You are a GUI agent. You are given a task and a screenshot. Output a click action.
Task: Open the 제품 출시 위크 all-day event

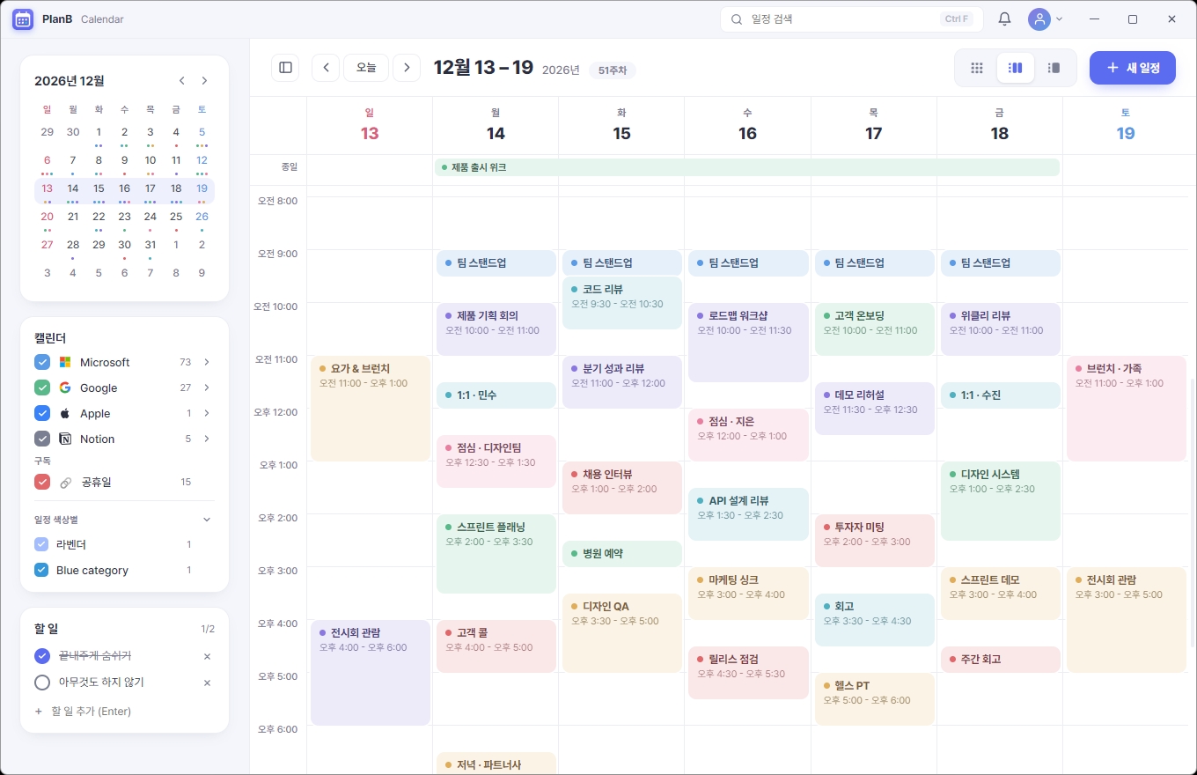[747, 167]
